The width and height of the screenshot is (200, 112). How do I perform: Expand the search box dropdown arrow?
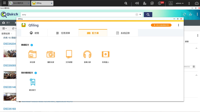pyautogui.click(x=140, y=14)
